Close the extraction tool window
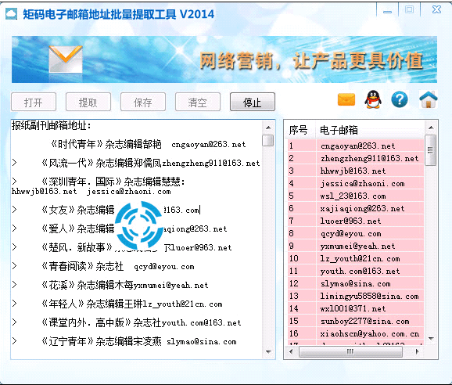 click(x=436, y=10)
